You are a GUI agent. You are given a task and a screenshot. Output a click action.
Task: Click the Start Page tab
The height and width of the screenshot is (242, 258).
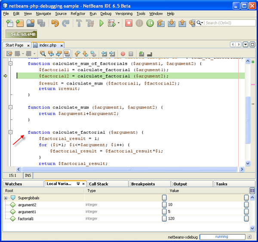tap(15, 45)
